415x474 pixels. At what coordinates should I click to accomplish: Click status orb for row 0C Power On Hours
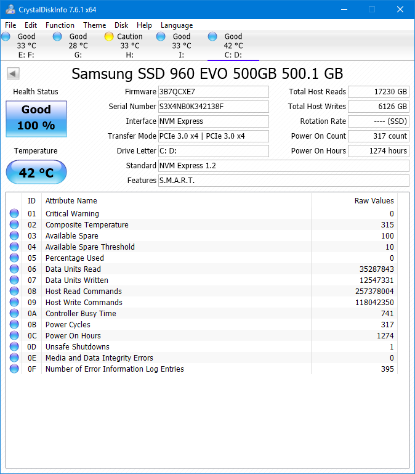click(x=14, y=335)
